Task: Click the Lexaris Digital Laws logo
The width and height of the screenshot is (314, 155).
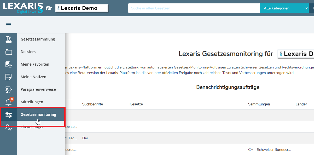Action: pos(23,8)
